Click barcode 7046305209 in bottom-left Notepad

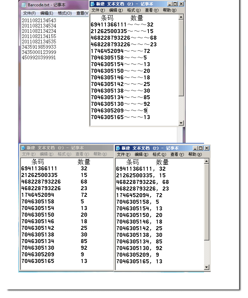click(x=38, y=254)
